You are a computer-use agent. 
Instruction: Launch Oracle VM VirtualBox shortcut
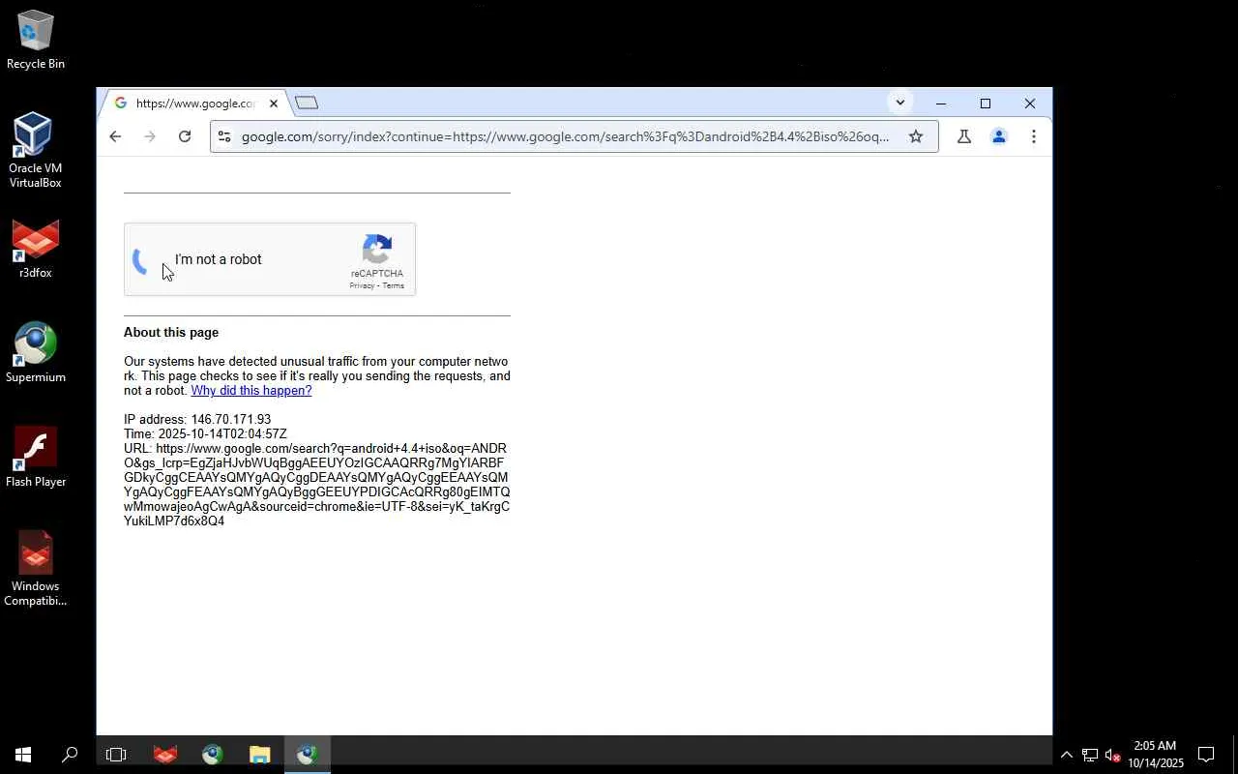36,150
